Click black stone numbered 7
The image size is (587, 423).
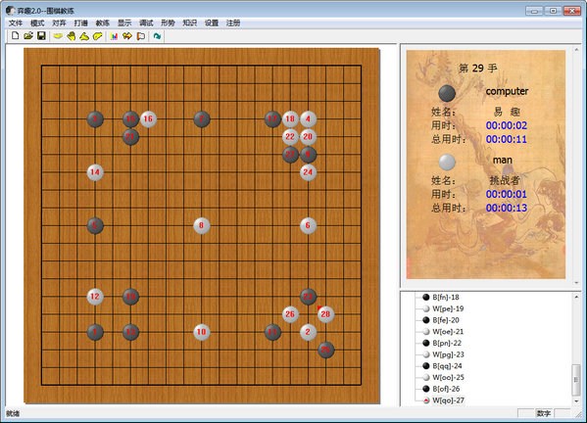click(202, 119)
